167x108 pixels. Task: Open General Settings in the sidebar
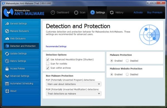(x=21, y=24)
